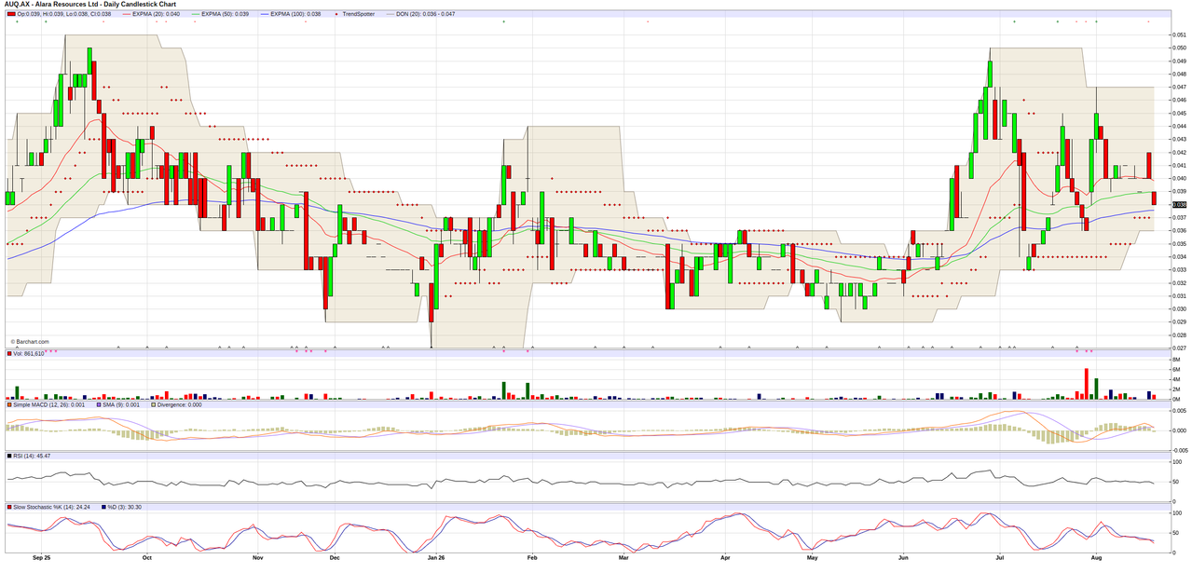Click the Dec date axis label

pyautogui.click(x=335, y=559)
